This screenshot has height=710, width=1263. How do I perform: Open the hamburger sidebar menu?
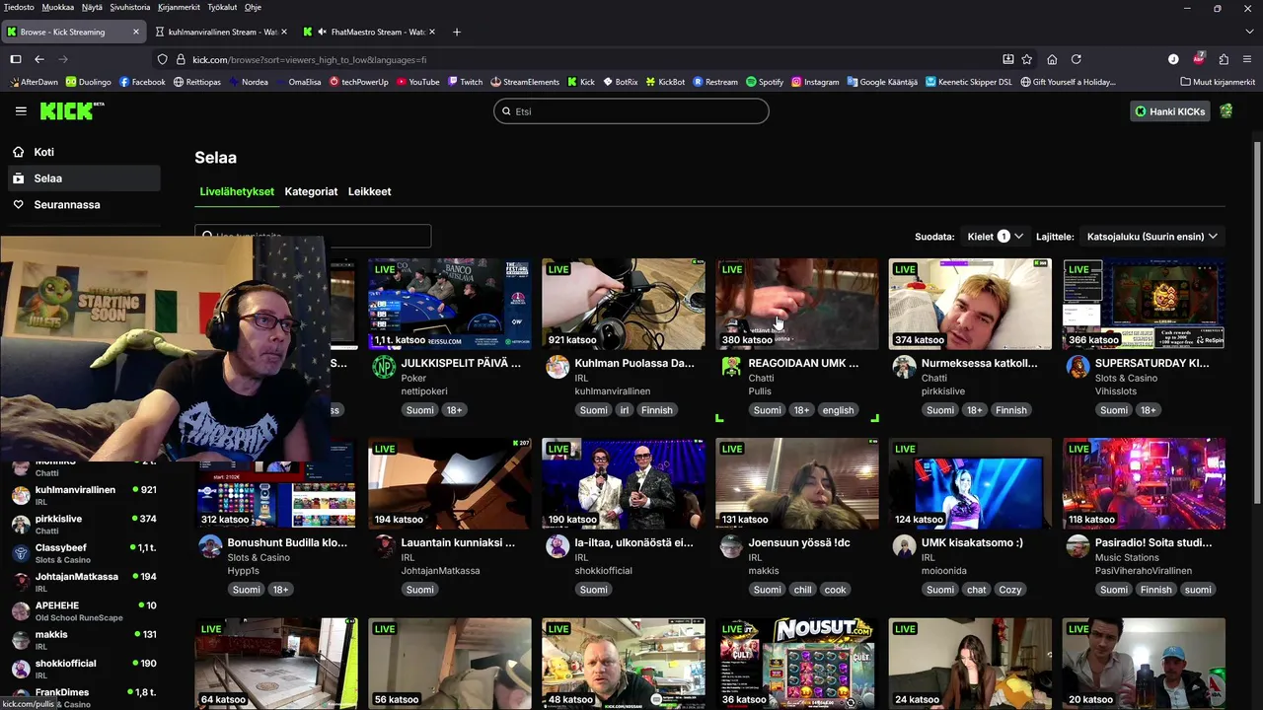[21, 111]
